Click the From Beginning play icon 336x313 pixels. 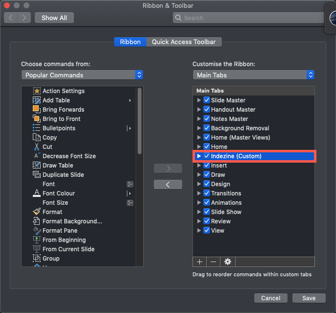[x=37, y=240]
